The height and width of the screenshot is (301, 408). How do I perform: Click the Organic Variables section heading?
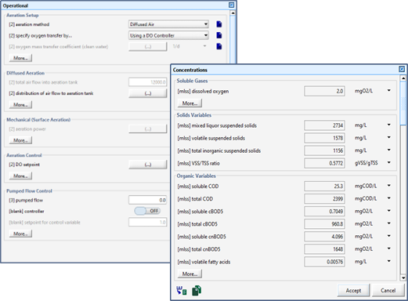tap(196, 176)
